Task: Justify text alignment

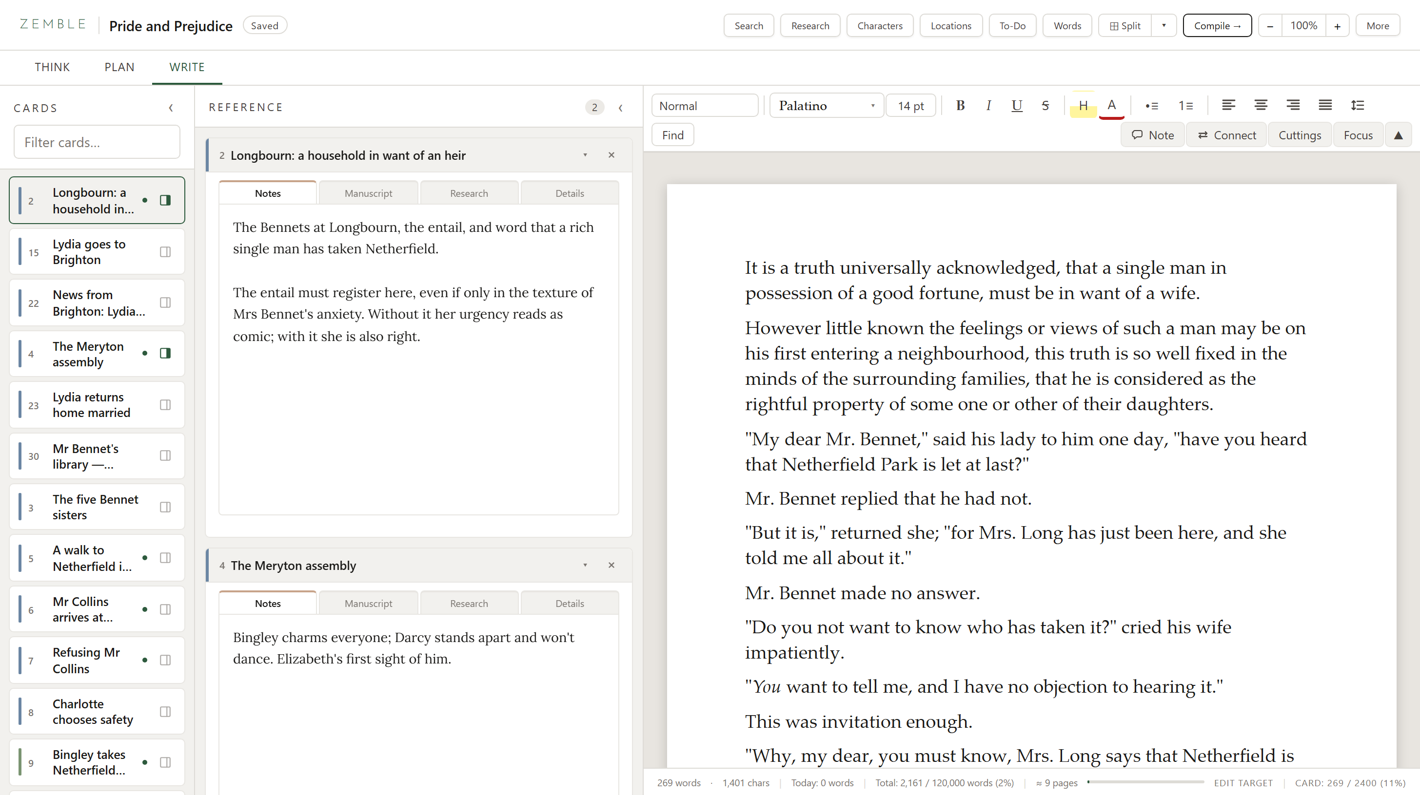Action: coord(1325,105)
